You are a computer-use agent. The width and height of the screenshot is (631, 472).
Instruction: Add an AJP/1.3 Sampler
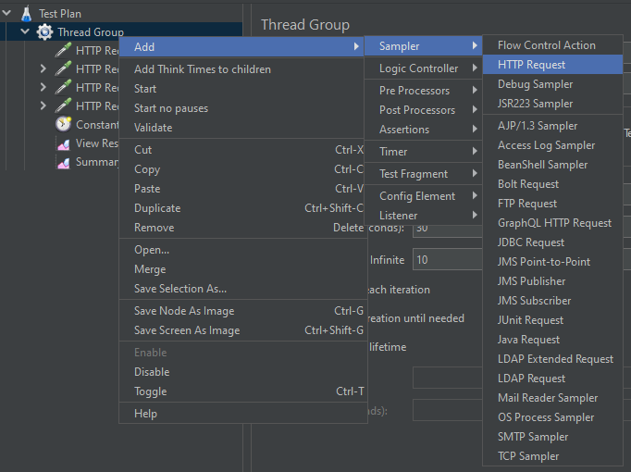pos(553,126)
